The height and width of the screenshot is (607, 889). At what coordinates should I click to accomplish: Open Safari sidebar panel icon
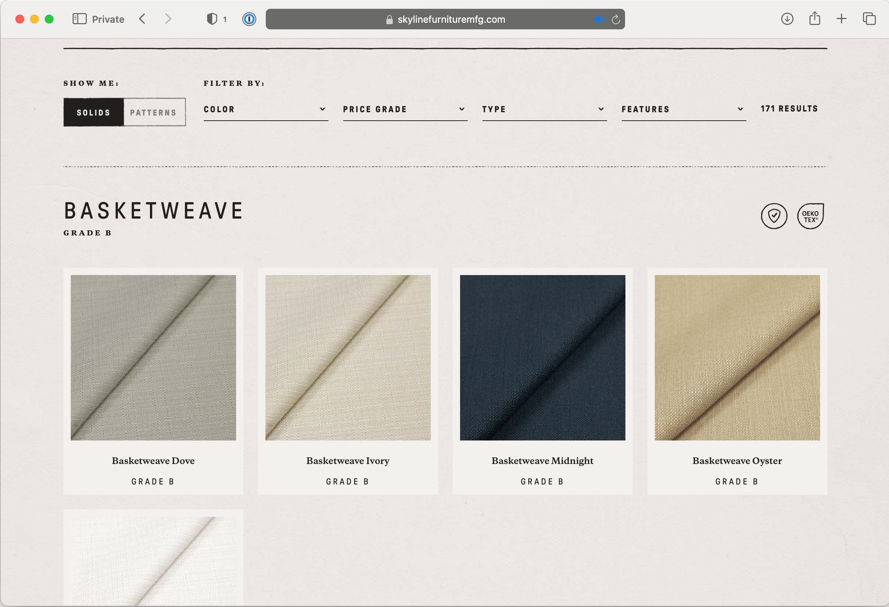[x=79, y=19]
